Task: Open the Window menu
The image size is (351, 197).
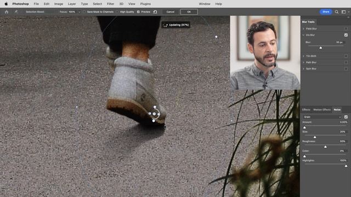Action: (205, 4)
